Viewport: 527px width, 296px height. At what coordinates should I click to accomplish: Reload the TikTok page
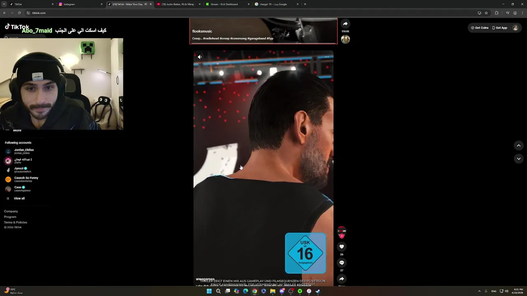pyautogui.click(x=19, y=13)
